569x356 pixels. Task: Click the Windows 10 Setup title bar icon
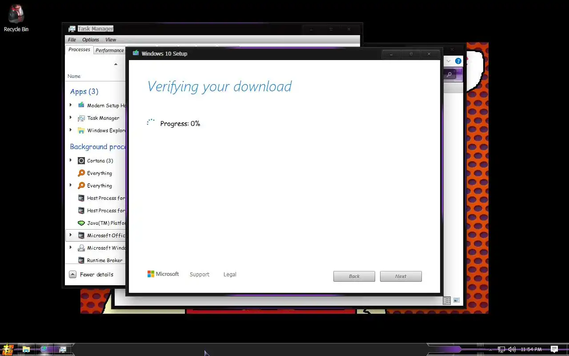coord(136,53)
